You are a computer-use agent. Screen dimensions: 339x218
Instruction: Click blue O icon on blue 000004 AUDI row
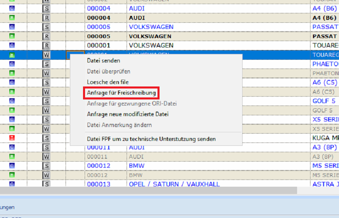12,9
